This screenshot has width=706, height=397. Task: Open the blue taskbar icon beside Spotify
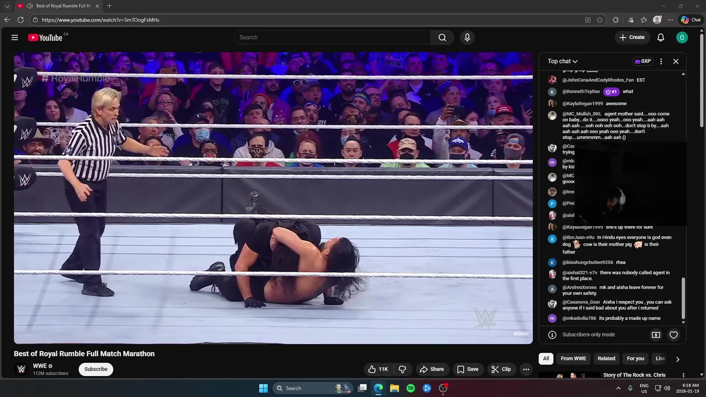pos(427,388)
